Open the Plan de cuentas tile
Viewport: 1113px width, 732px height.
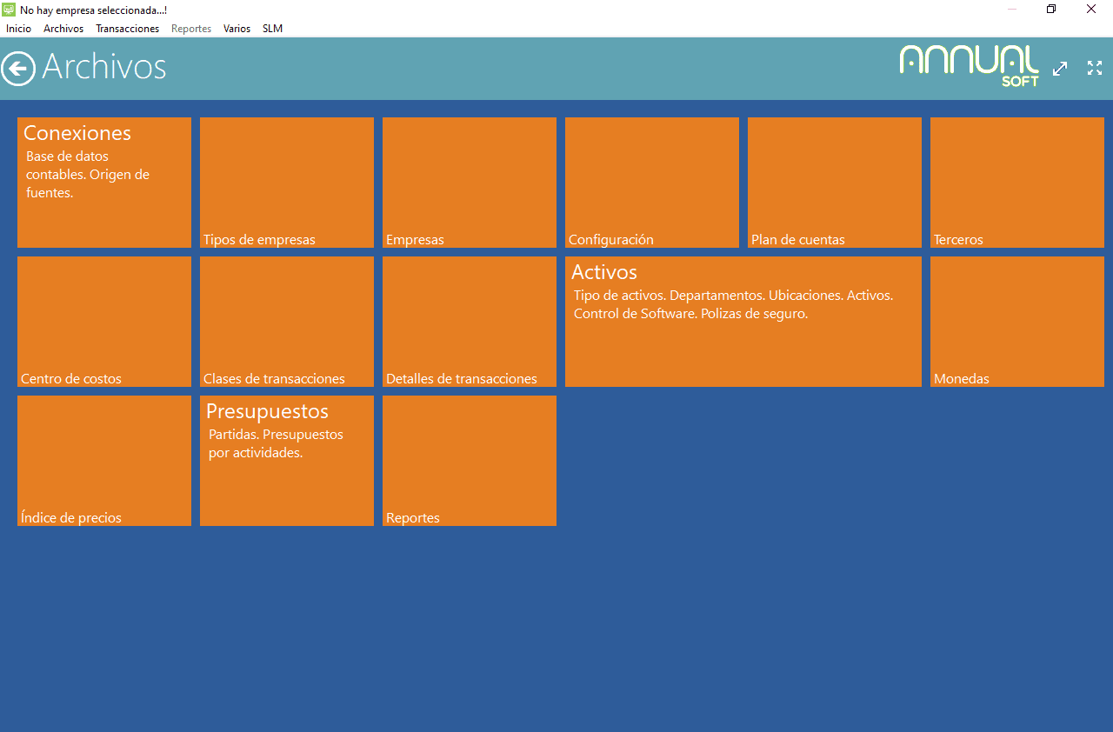point(835,183)
